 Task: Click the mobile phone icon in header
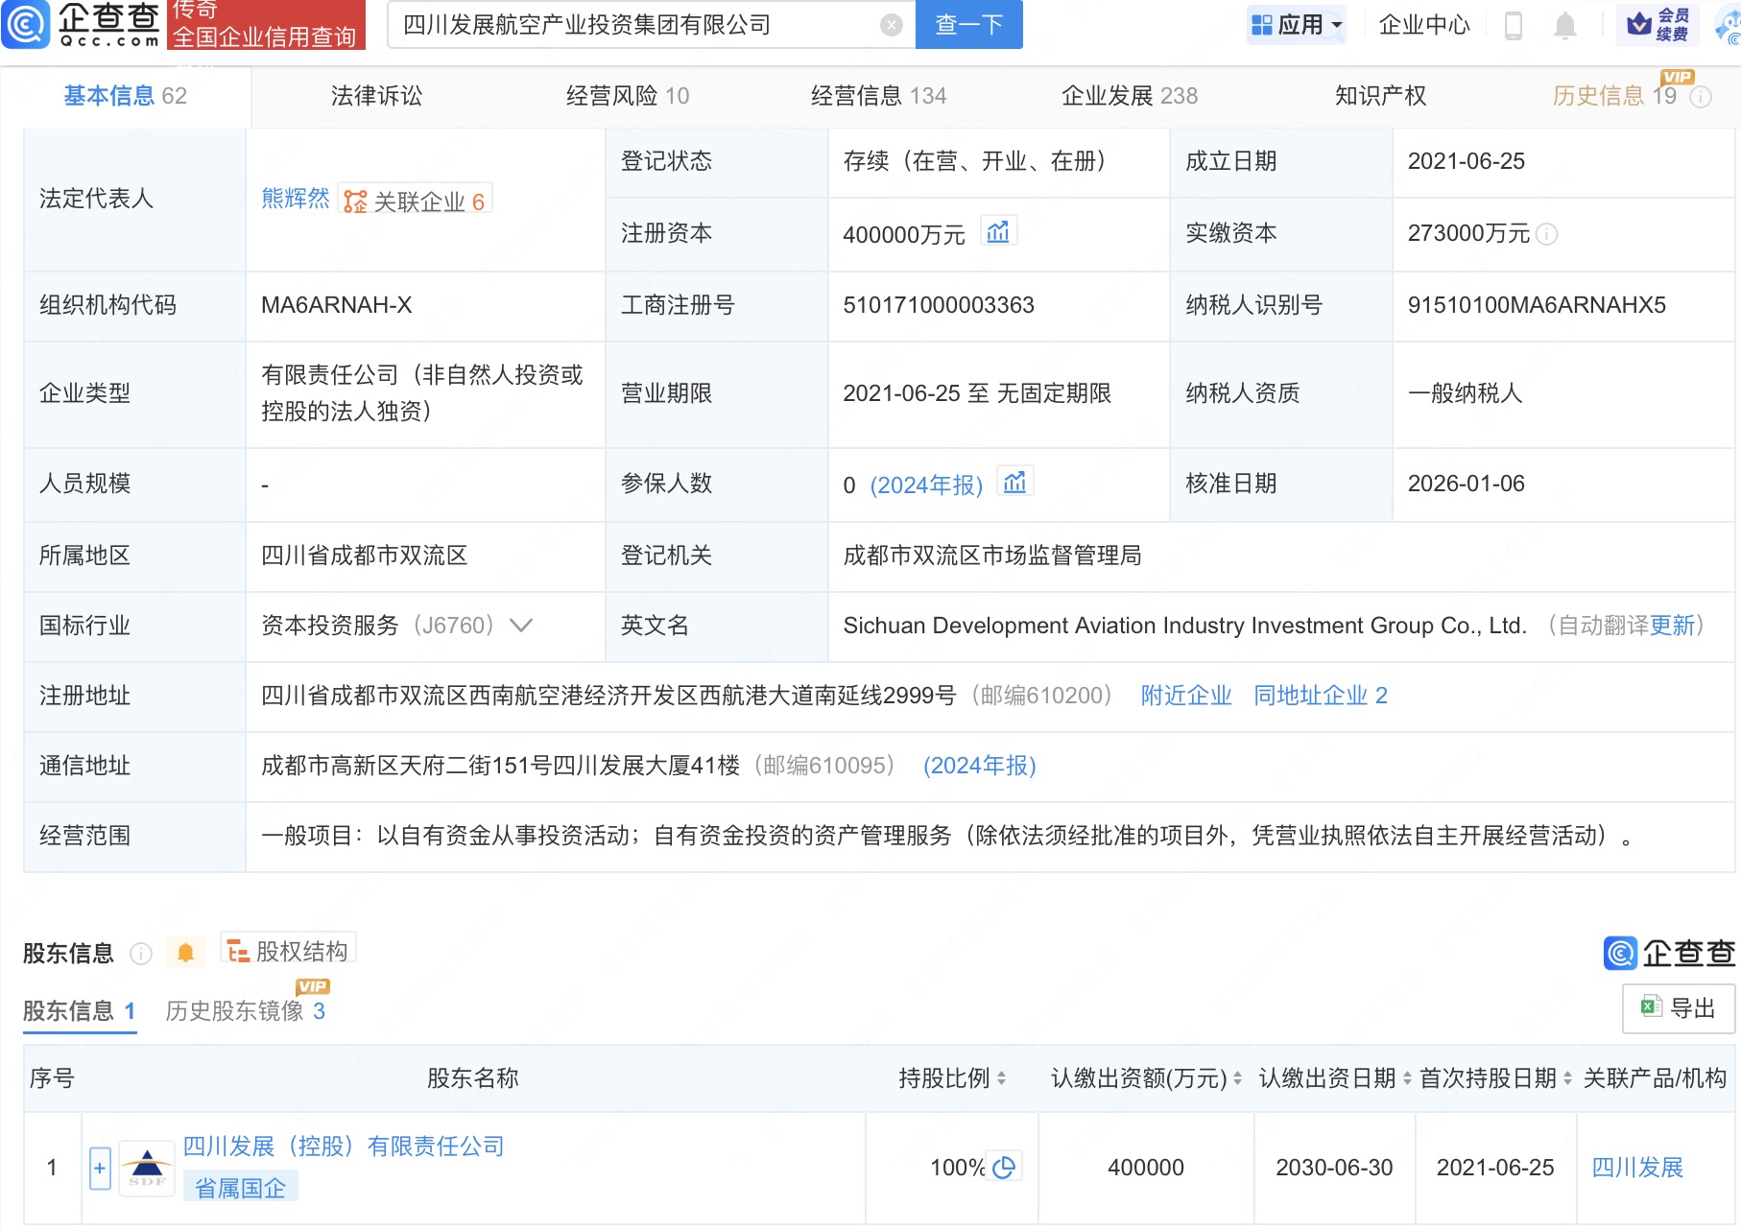coord(1514,26)
